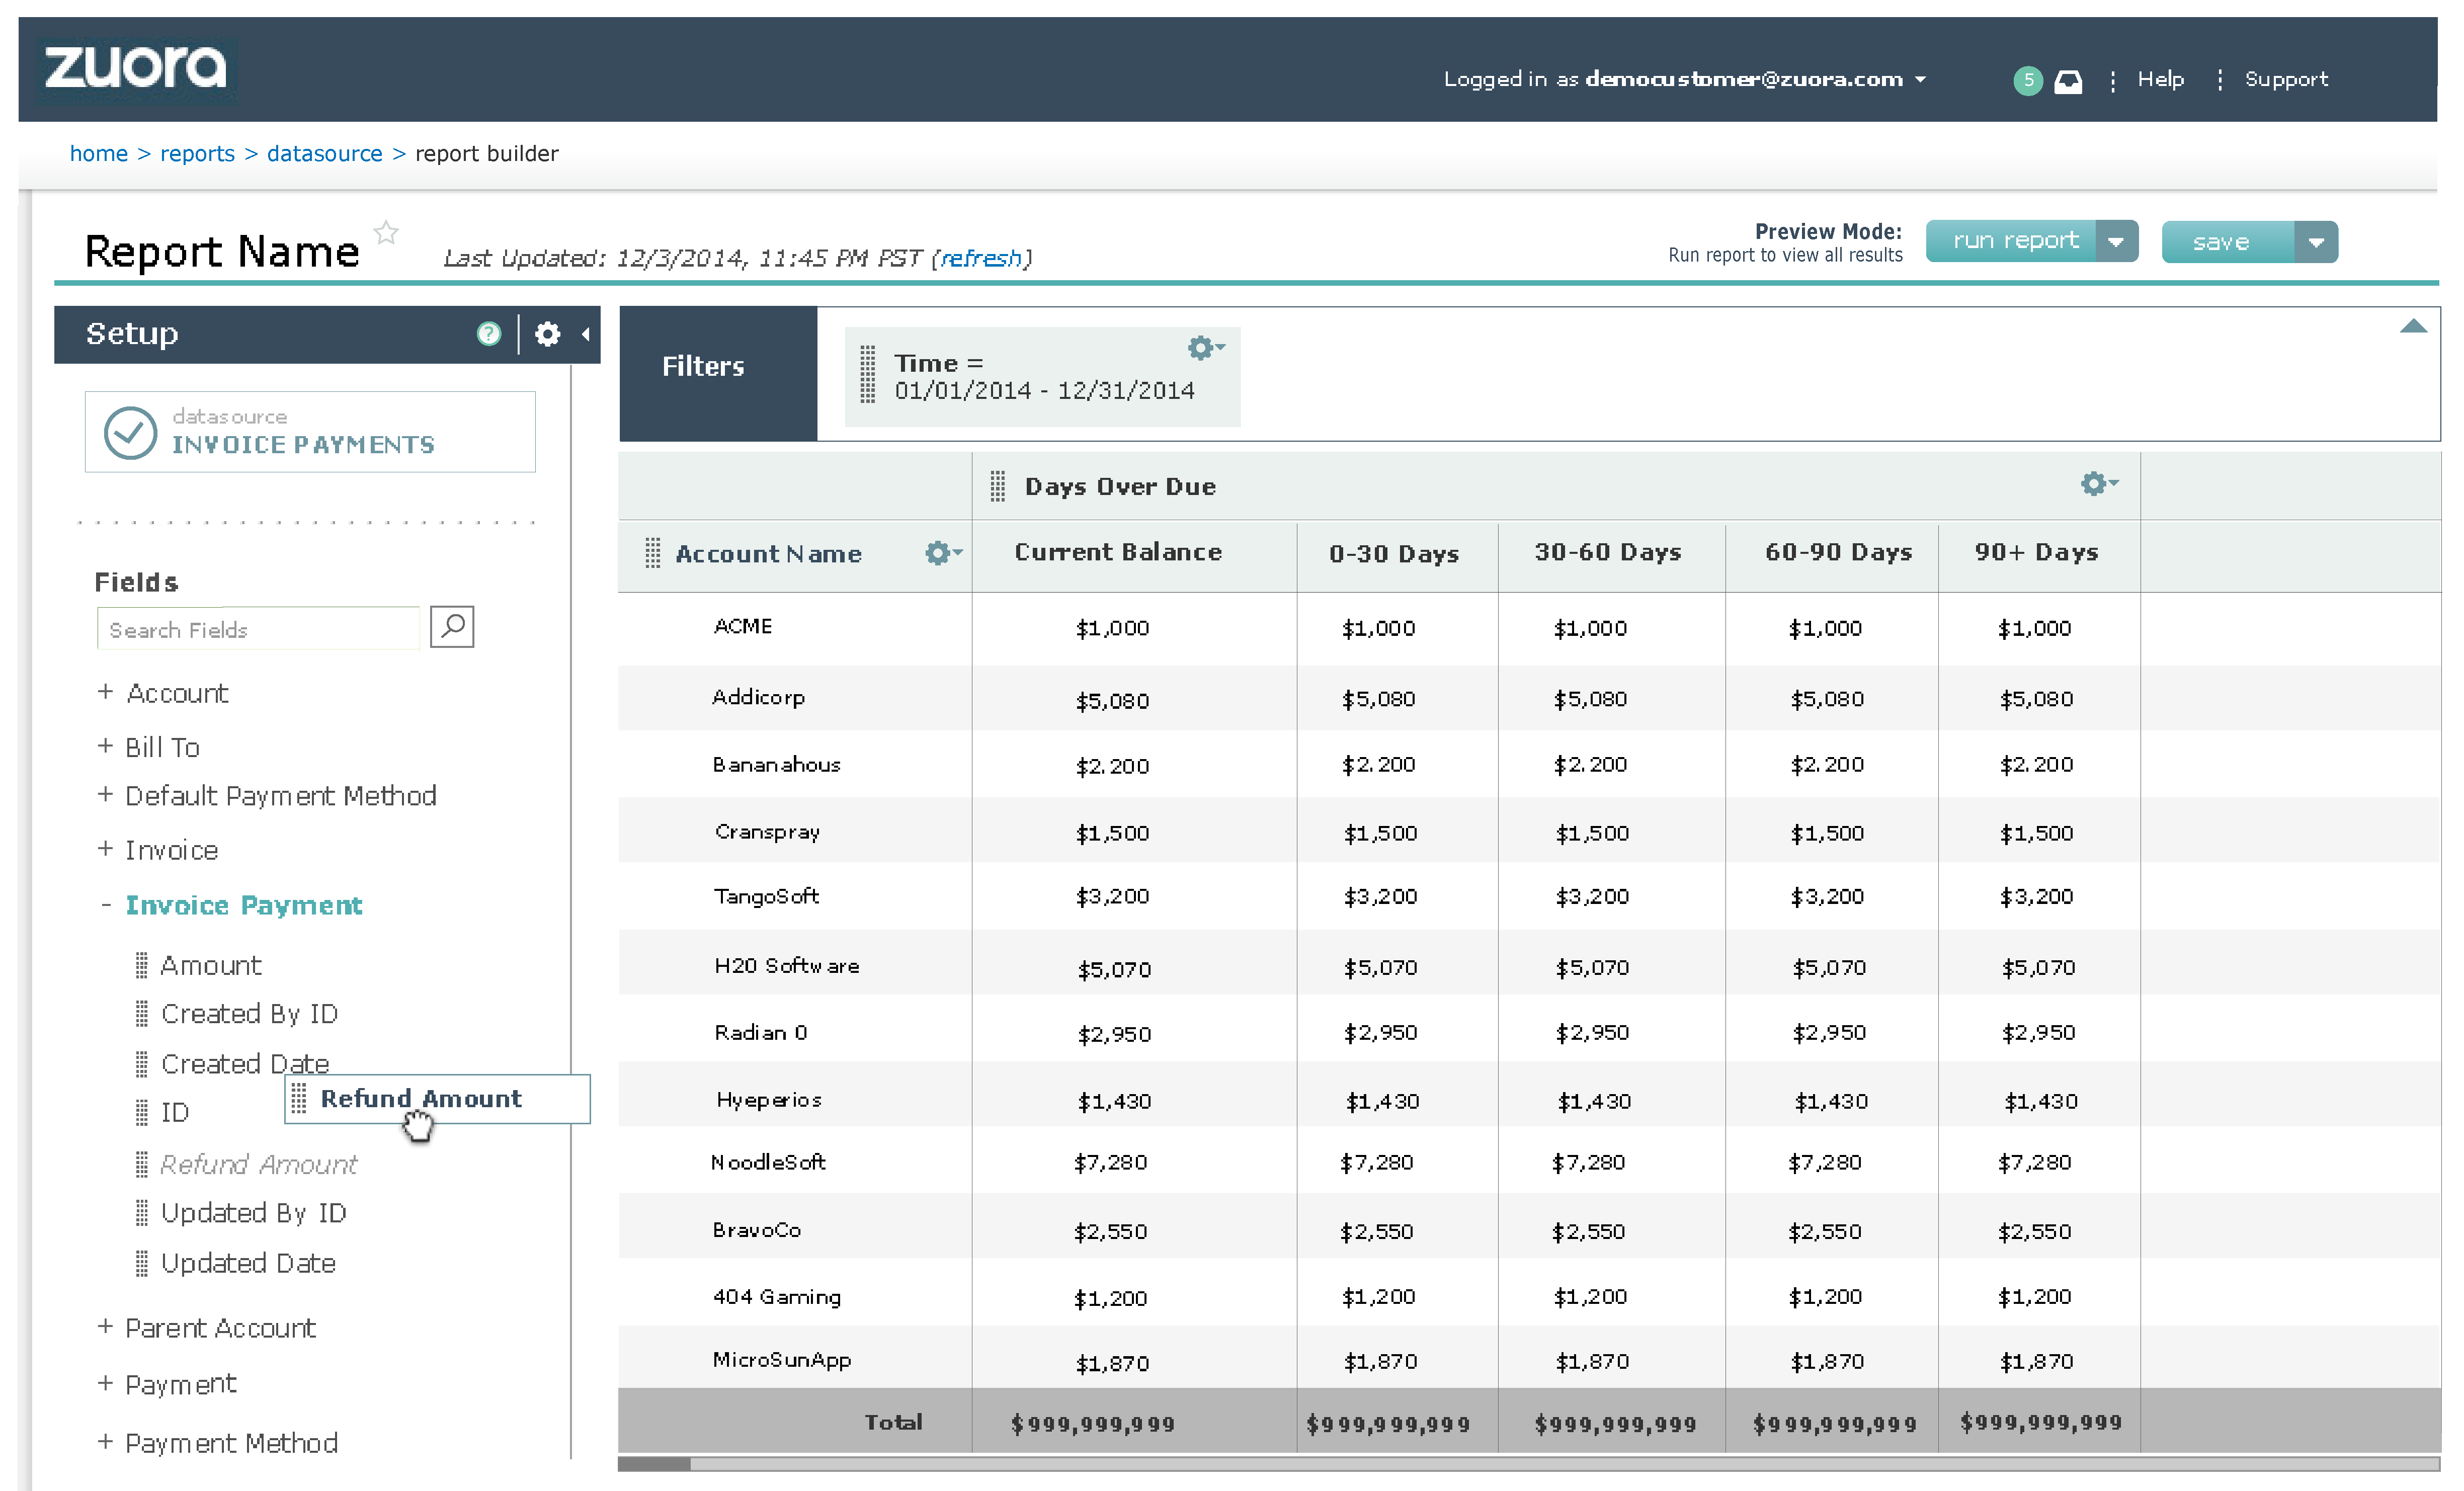
Task: Go to the datasource breadcrumb link
Action: pos(324,154)
